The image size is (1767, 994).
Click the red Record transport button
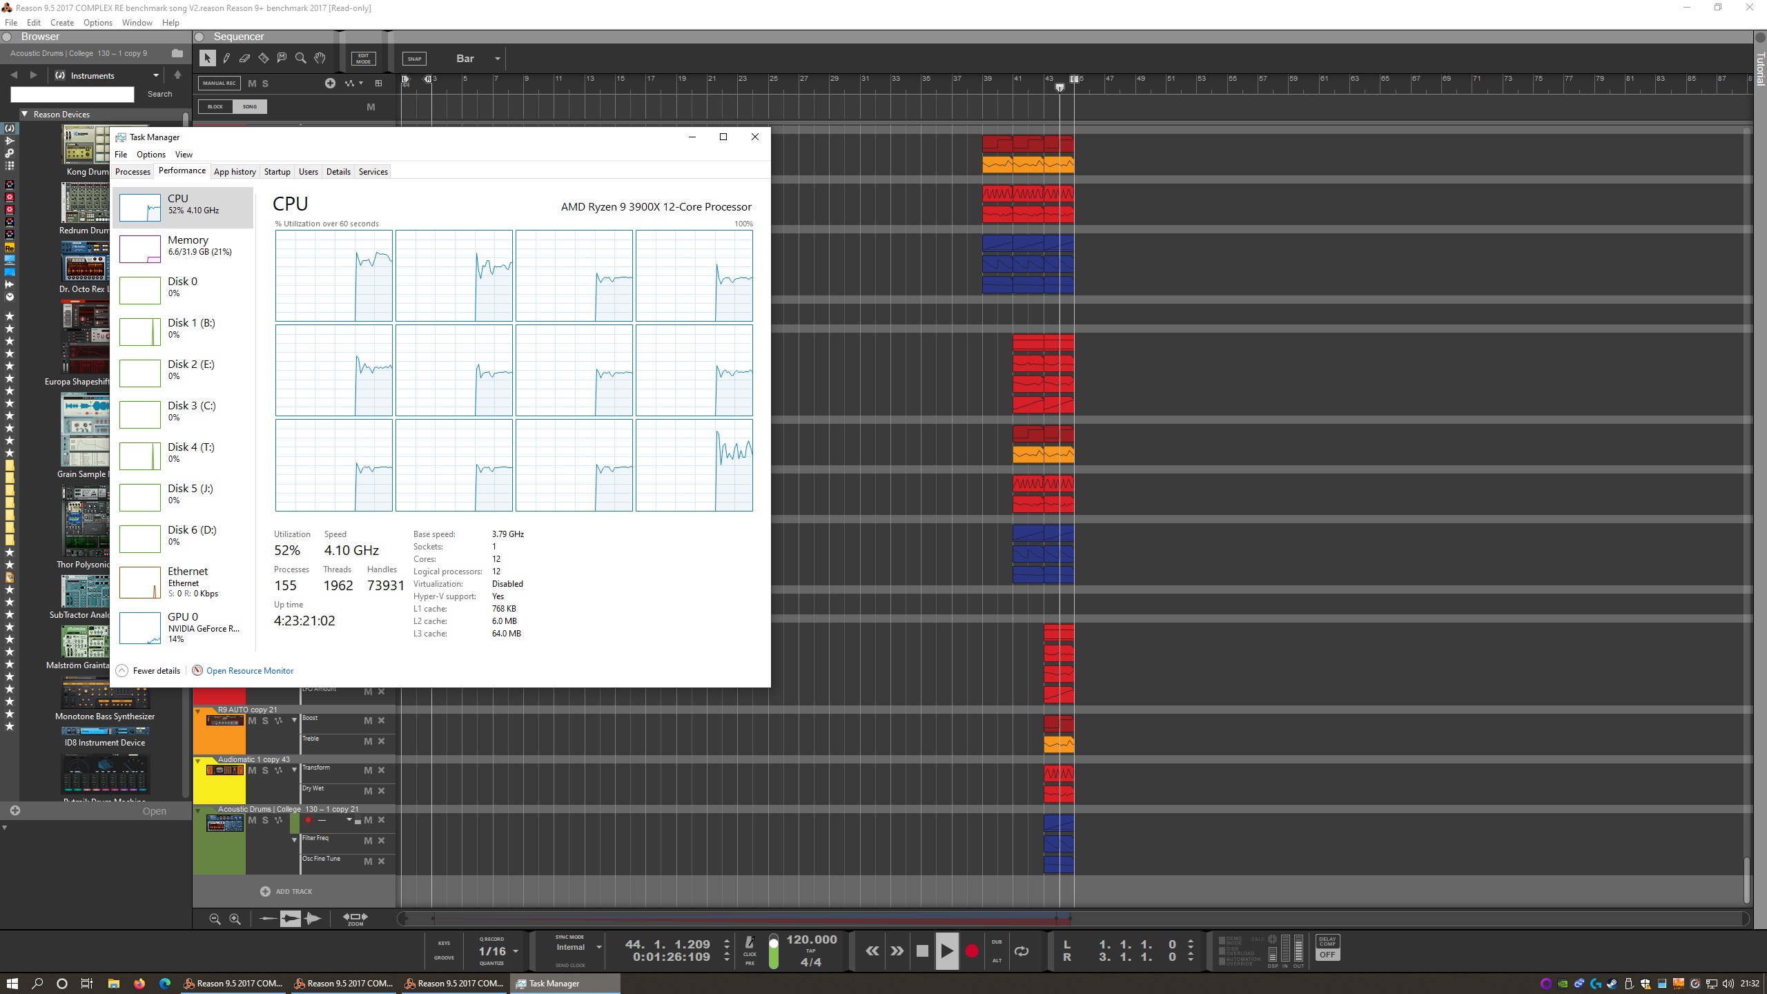[x=971, y=951]
